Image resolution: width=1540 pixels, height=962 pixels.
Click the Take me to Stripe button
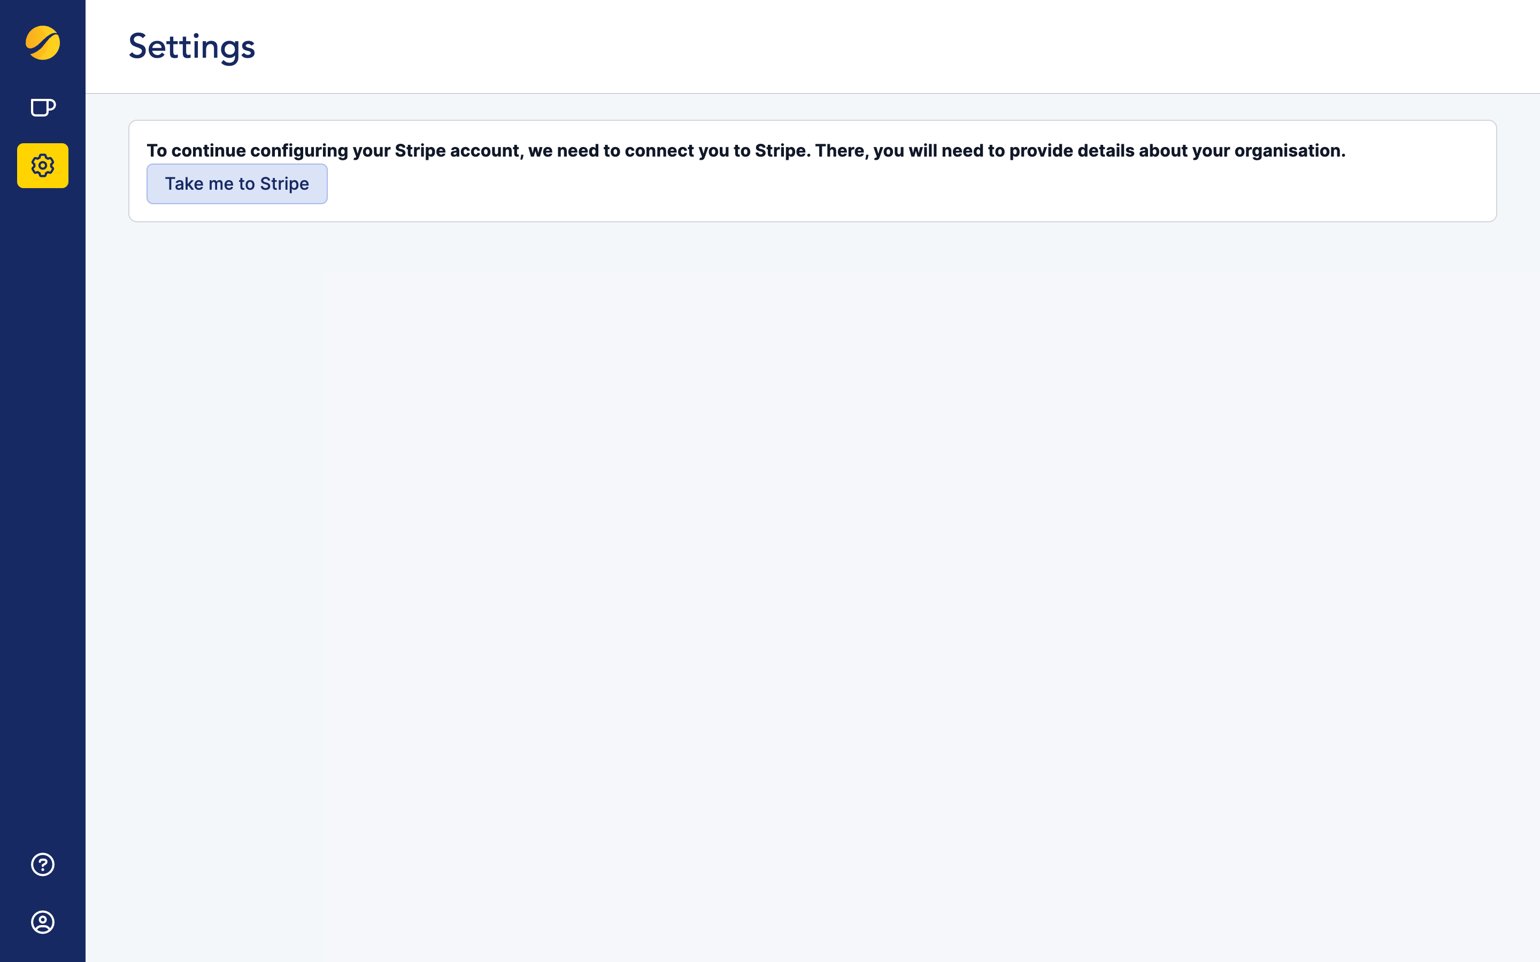click(x=237, y=184)
